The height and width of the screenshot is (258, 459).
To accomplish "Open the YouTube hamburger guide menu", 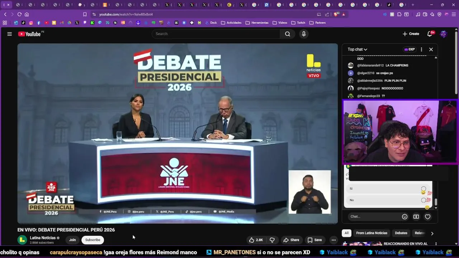I will click(x=10, y=34).
